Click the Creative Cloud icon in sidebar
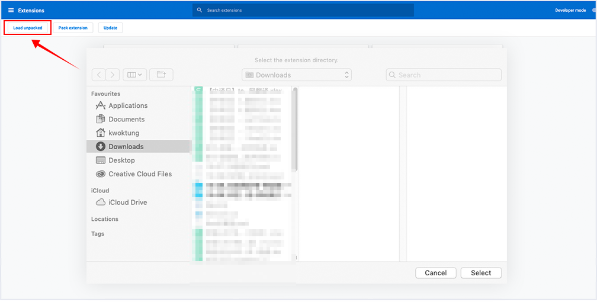The image size is (597, 302). click(101, 174)
